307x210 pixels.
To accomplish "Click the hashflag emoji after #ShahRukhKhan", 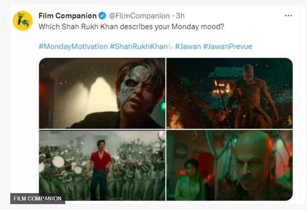I will (x=170, y=47).
